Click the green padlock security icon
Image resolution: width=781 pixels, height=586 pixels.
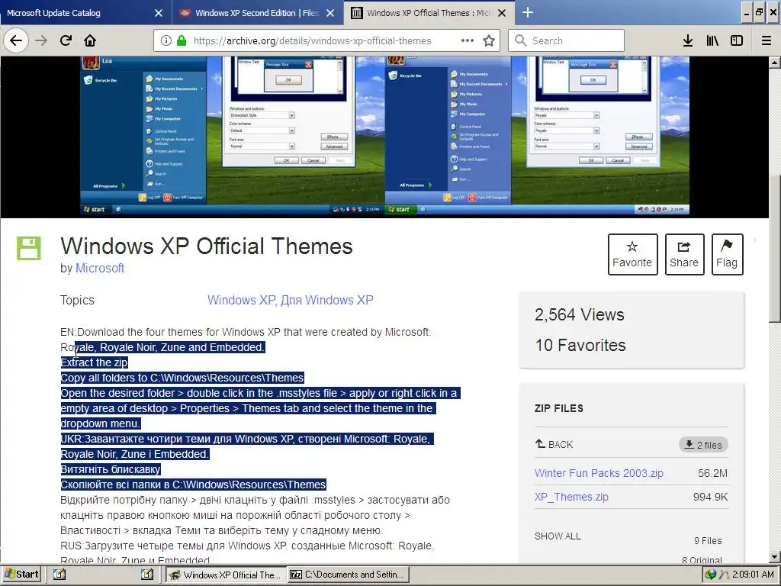pos(182,41)
